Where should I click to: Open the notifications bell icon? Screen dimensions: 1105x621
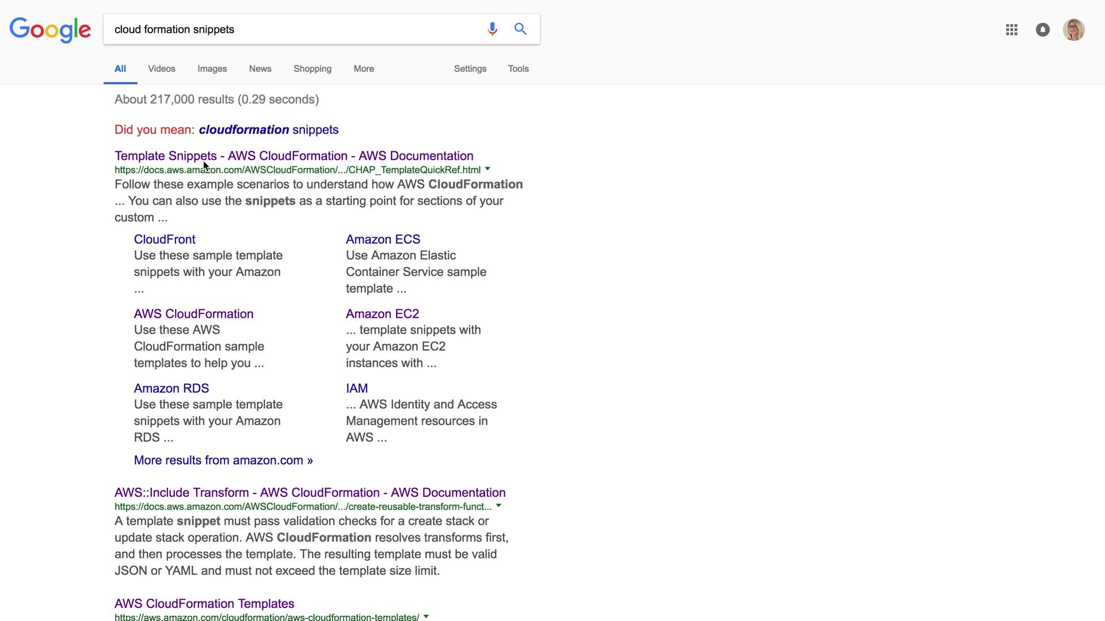(1043, 30)
